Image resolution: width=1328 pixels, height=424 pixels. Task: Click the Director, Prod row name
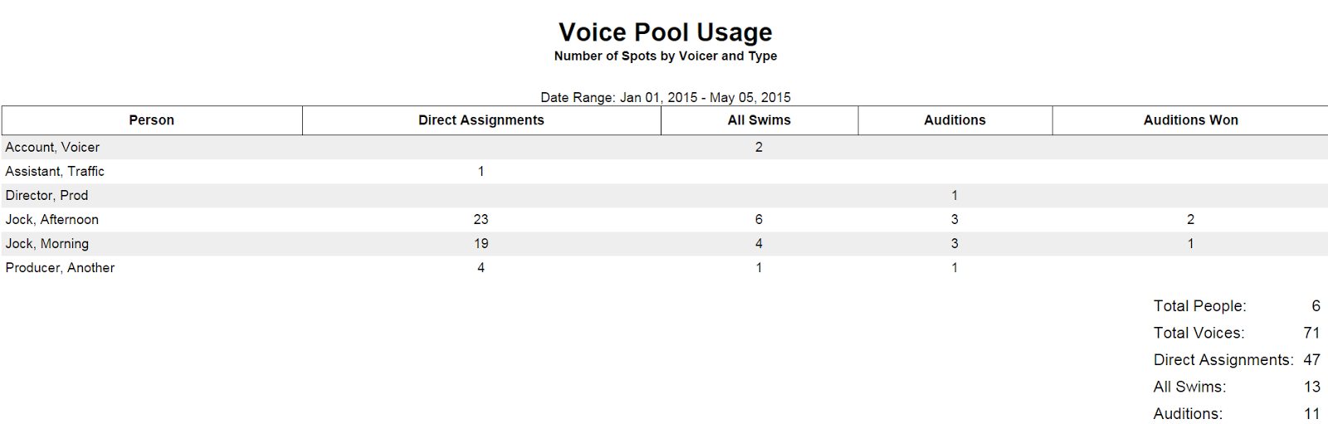(x=46, y=195)
